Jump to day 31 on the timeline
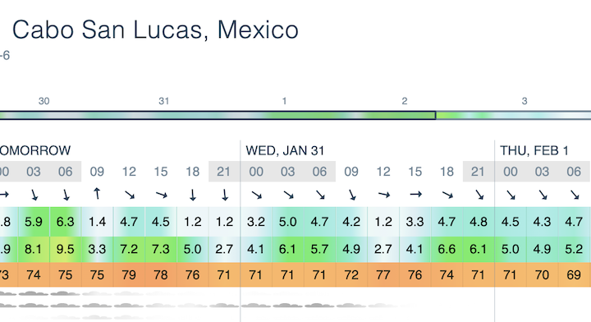This screenshot has width=591, height=322. pyautogui.click(x=163, y=101)
